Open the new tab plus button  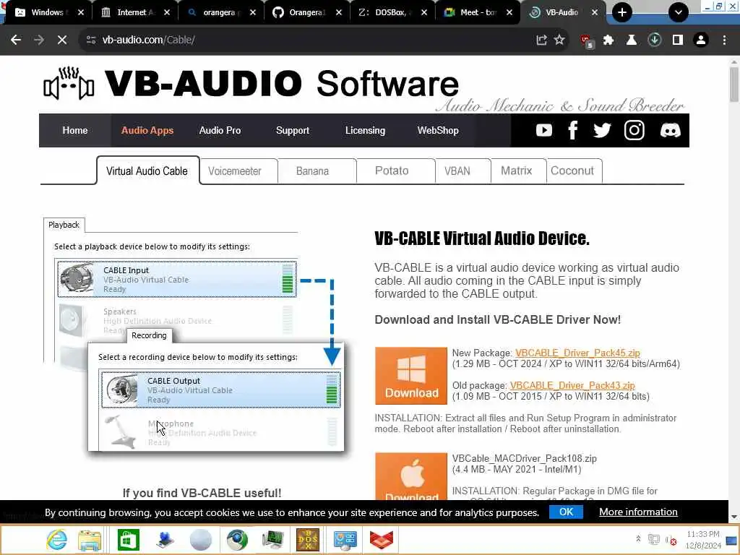622,12
